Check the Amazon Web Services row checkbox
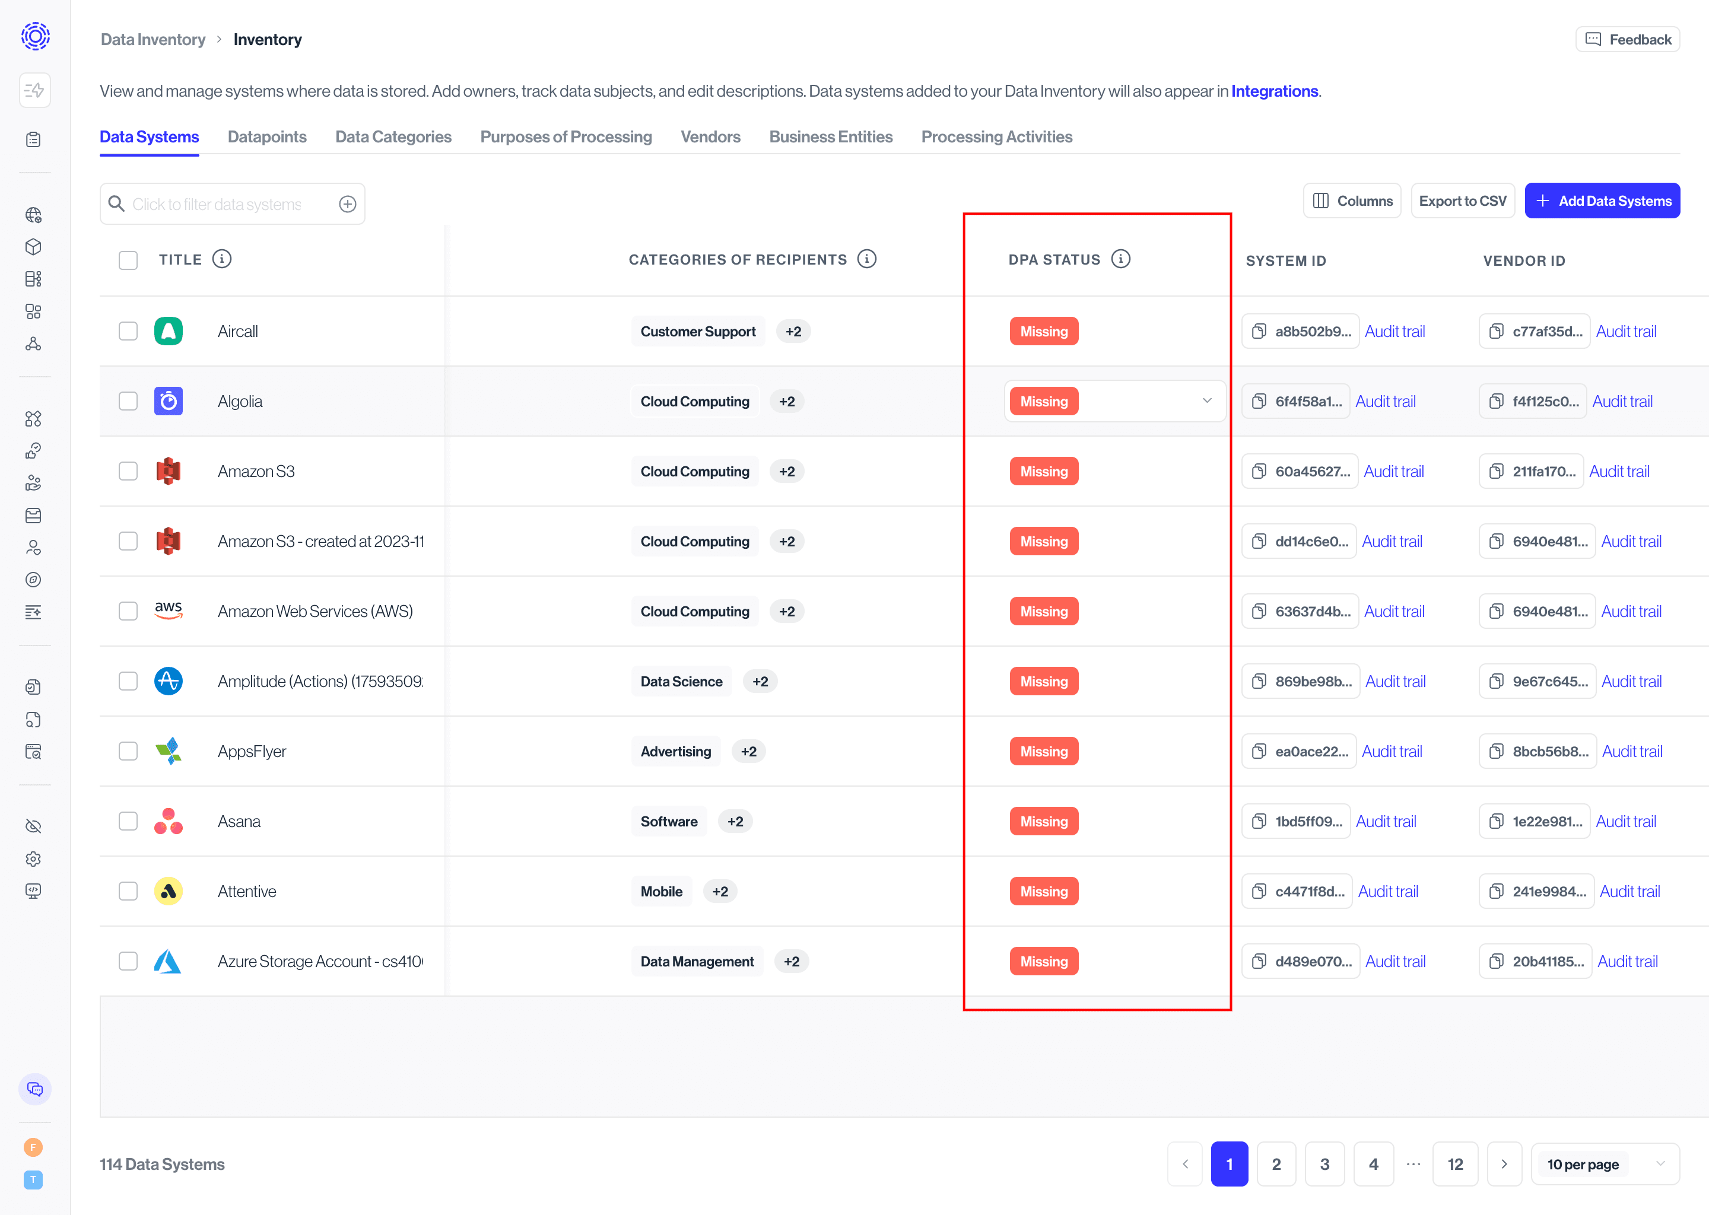Screen dimensions: 1709x1215 pos(128,611)
